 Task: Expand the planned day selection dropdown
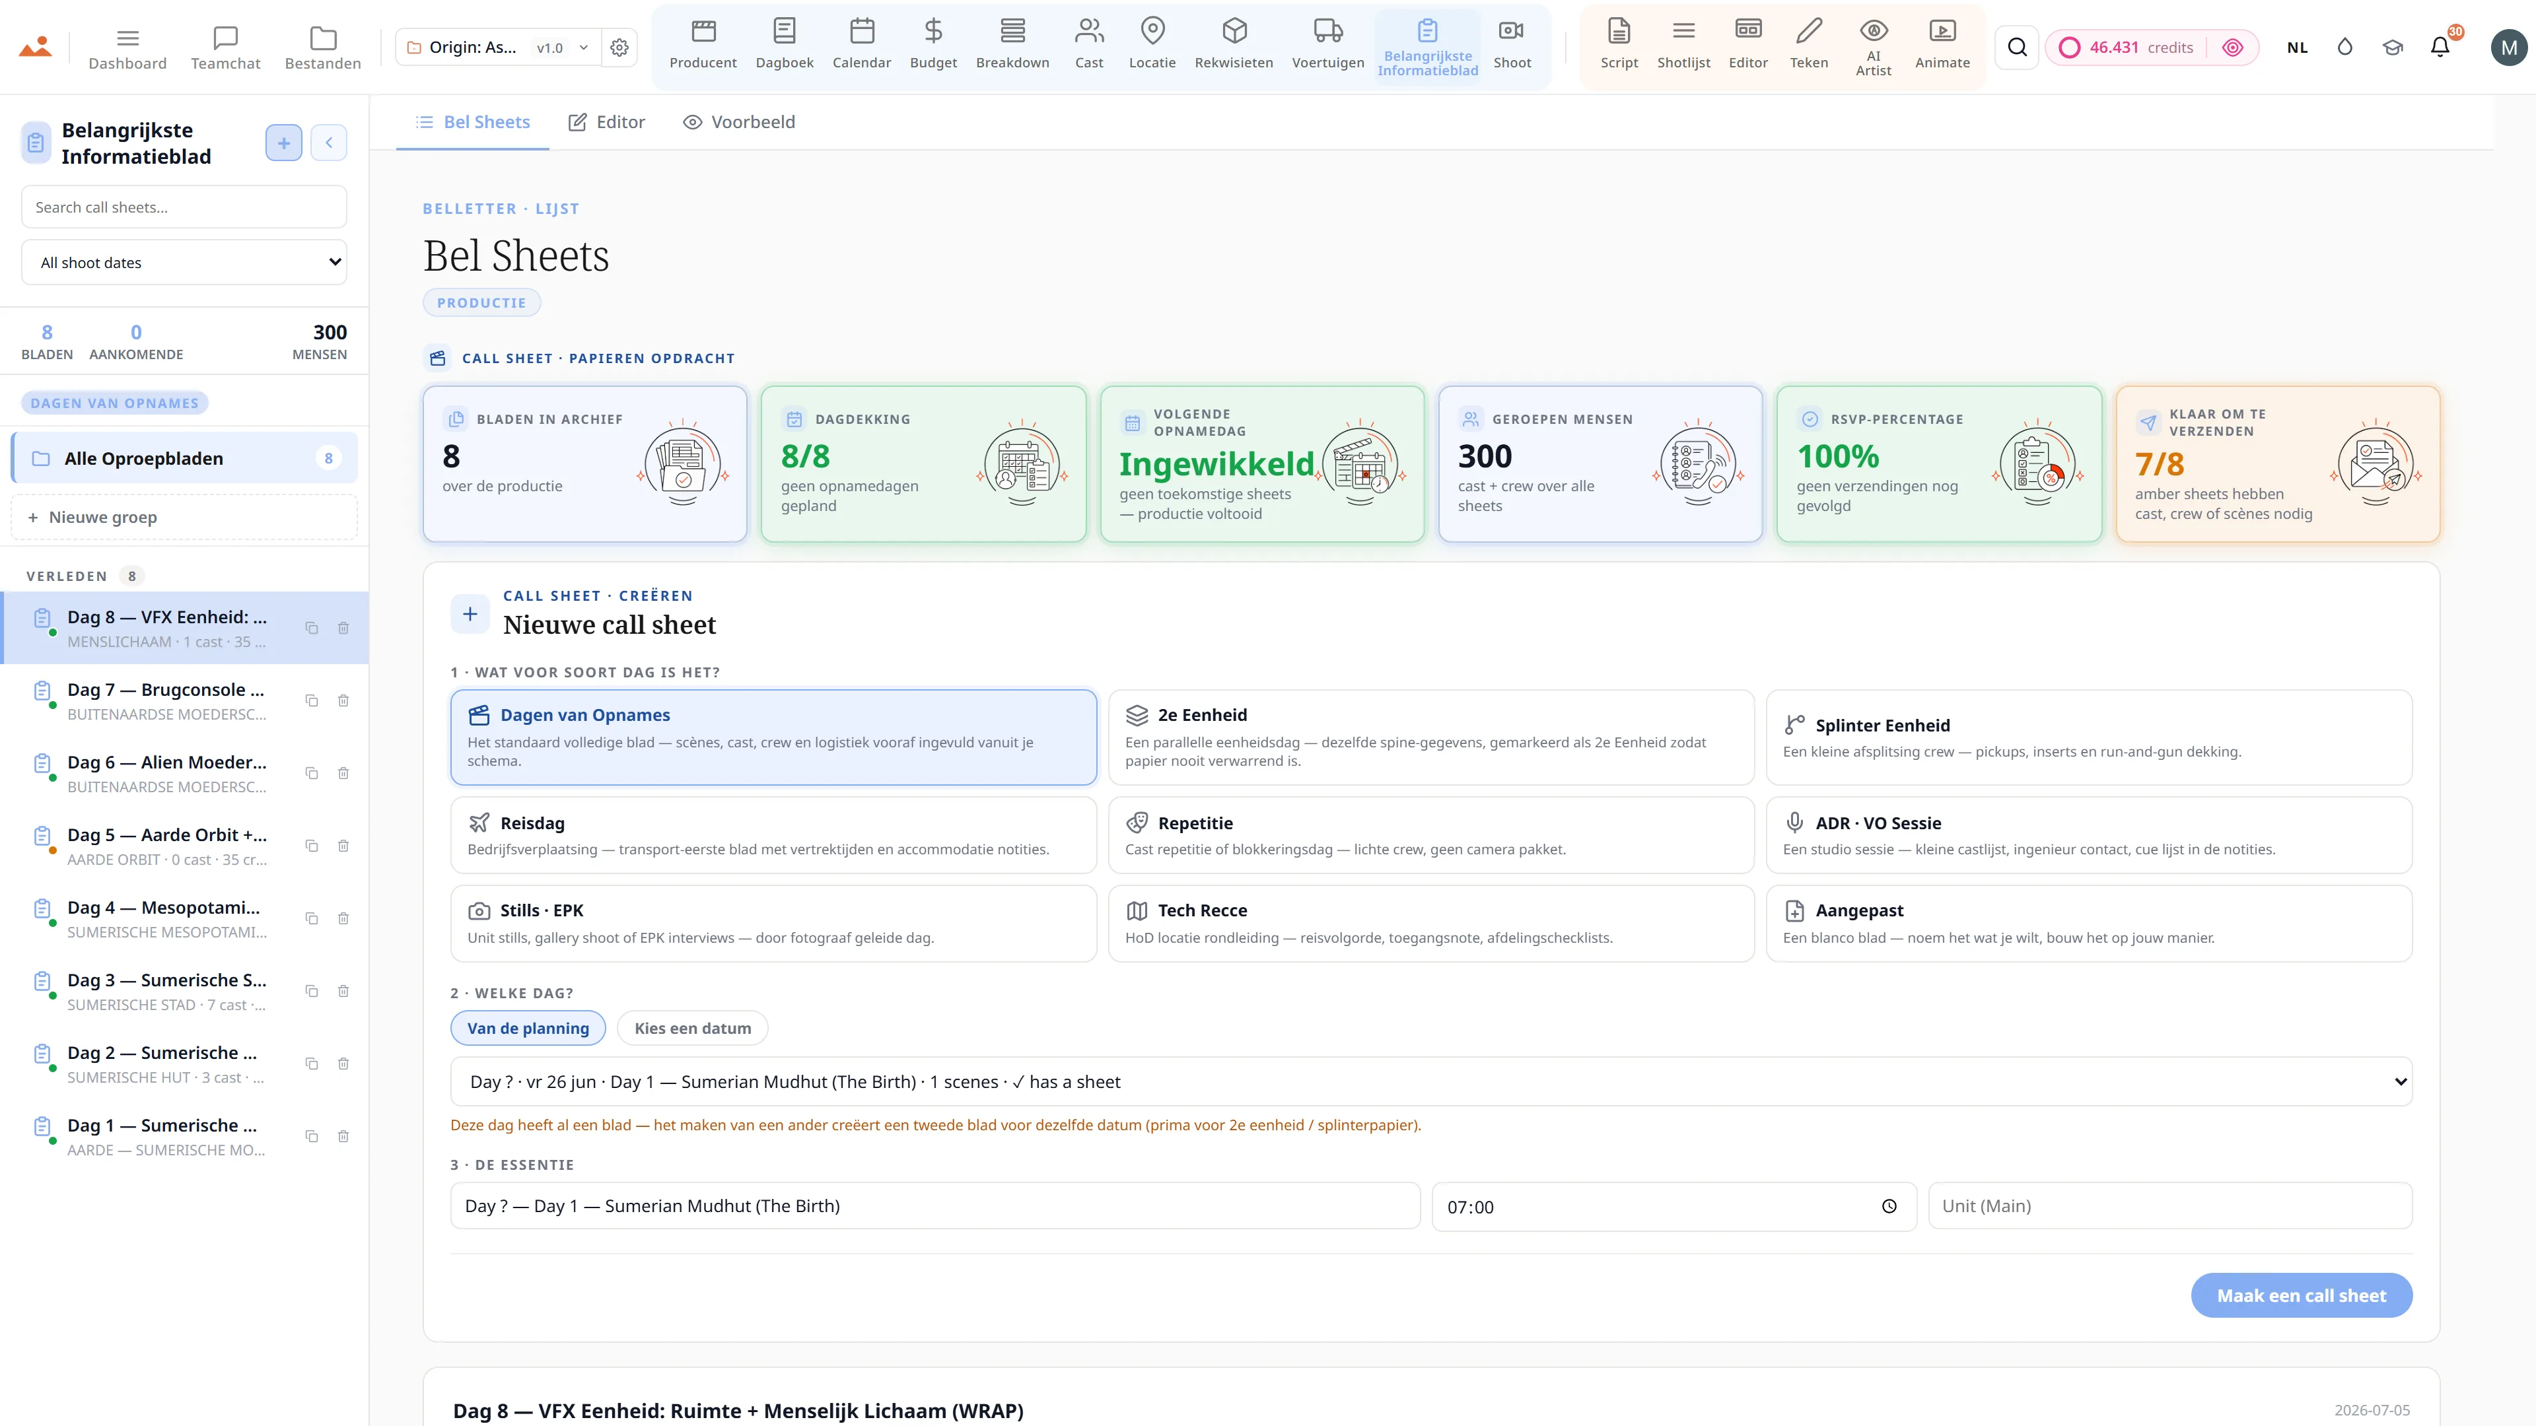pyautogui.click(x=1430, y=1081)
